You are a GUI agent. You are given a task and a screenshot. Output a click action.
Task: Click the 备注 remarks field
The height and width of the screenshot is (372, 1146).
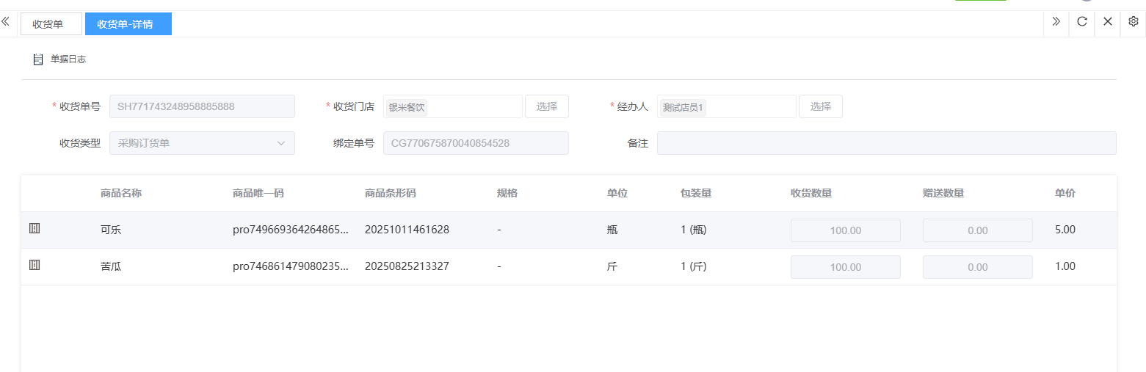[886, 143]
